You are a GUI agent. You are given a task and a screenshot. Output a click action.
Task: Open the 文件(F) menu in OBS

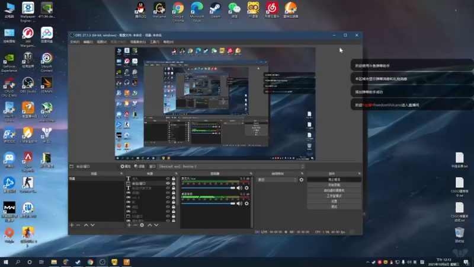(x=75, y=42)
